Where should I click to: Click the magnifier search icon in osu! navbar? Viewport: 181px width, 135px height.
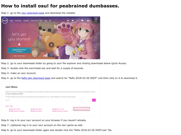[50, 21]
